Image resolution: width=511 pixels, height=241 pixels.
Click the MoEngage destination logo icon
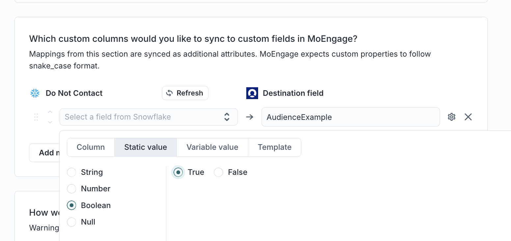[252, 93]
